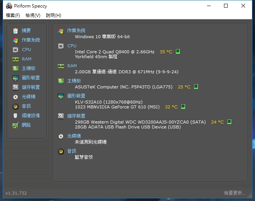Click the CPU chip icon in sidebar
255x201 pixels.
click(16, 49)
